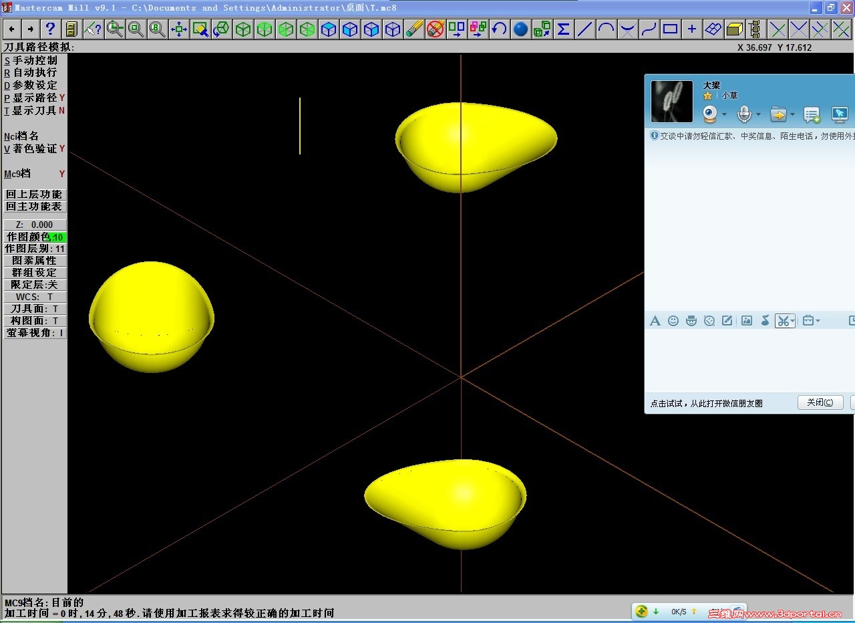Click the remote desktop monitor icon in chat
The image size is (855, 623).
(x=840, y=114)
